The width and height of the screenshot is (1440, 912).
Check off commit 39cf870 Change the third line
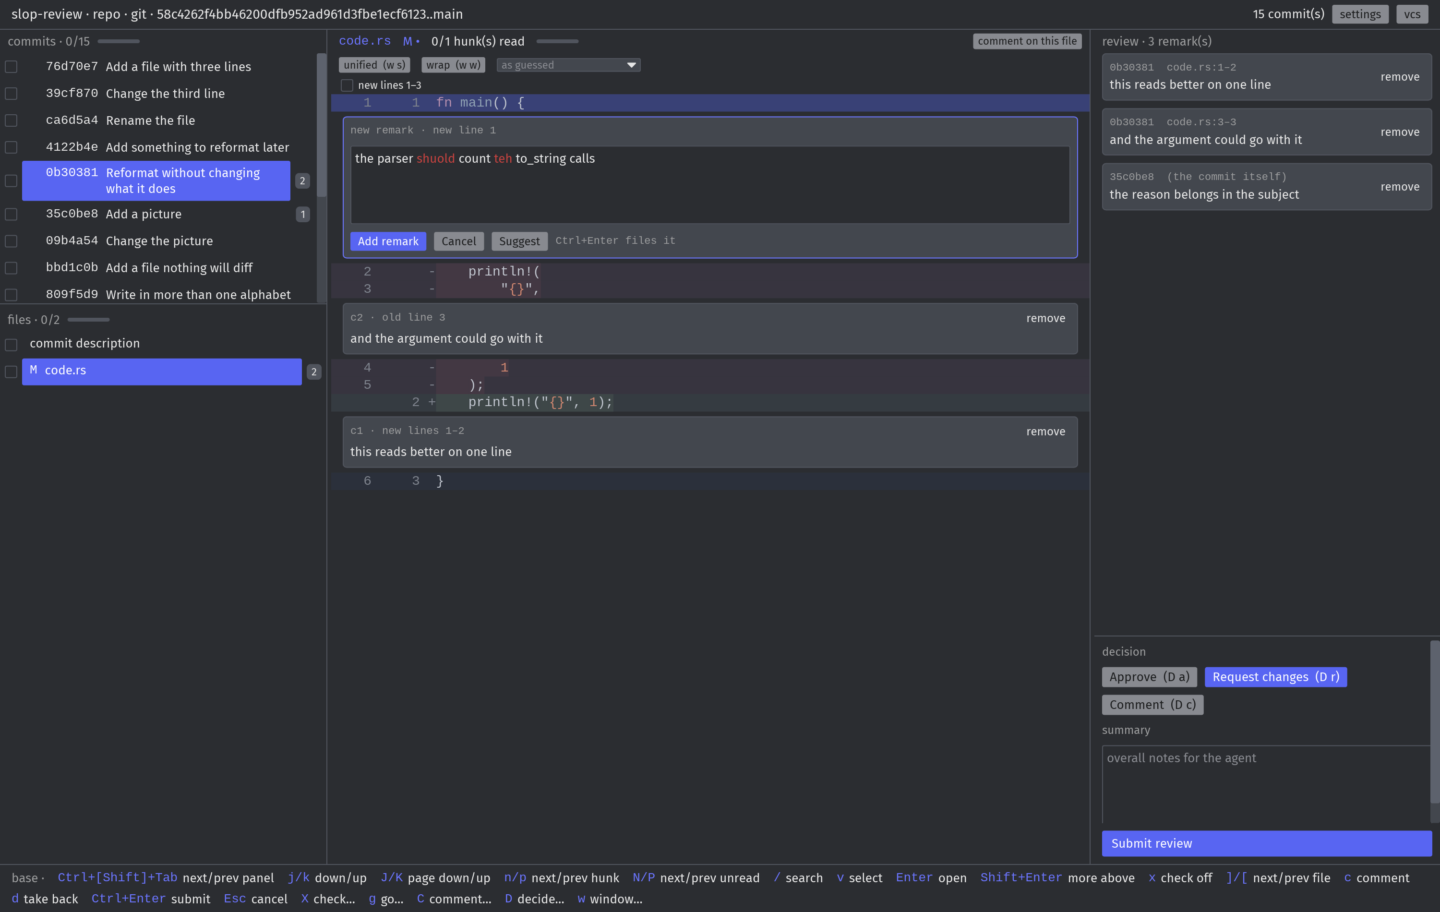point(12,94)
